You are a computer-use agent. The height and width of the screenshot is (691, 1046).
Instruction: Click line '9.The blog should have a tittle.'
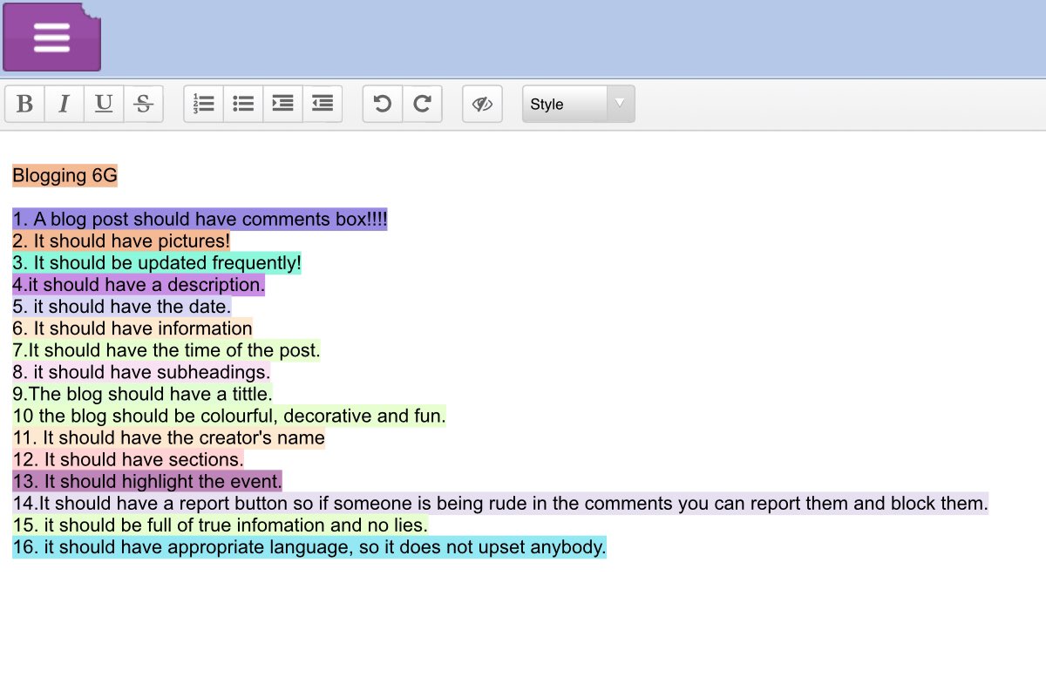point(142,394)
